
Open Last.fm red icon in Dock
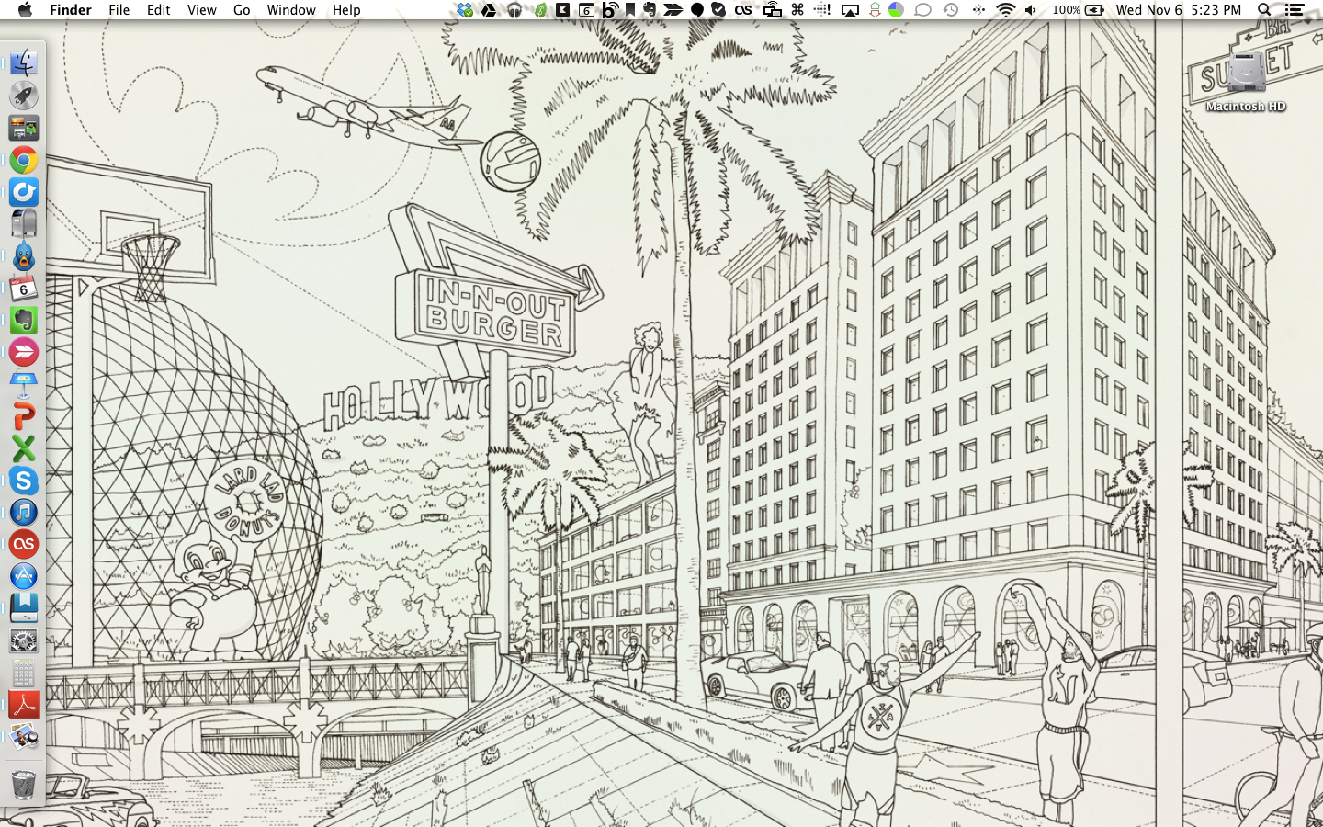pyautogui.click(x=24, y=544)
